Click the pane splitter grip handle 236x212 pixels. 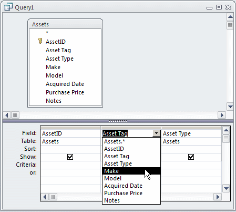pyautogui.click(x=118, y=121)
